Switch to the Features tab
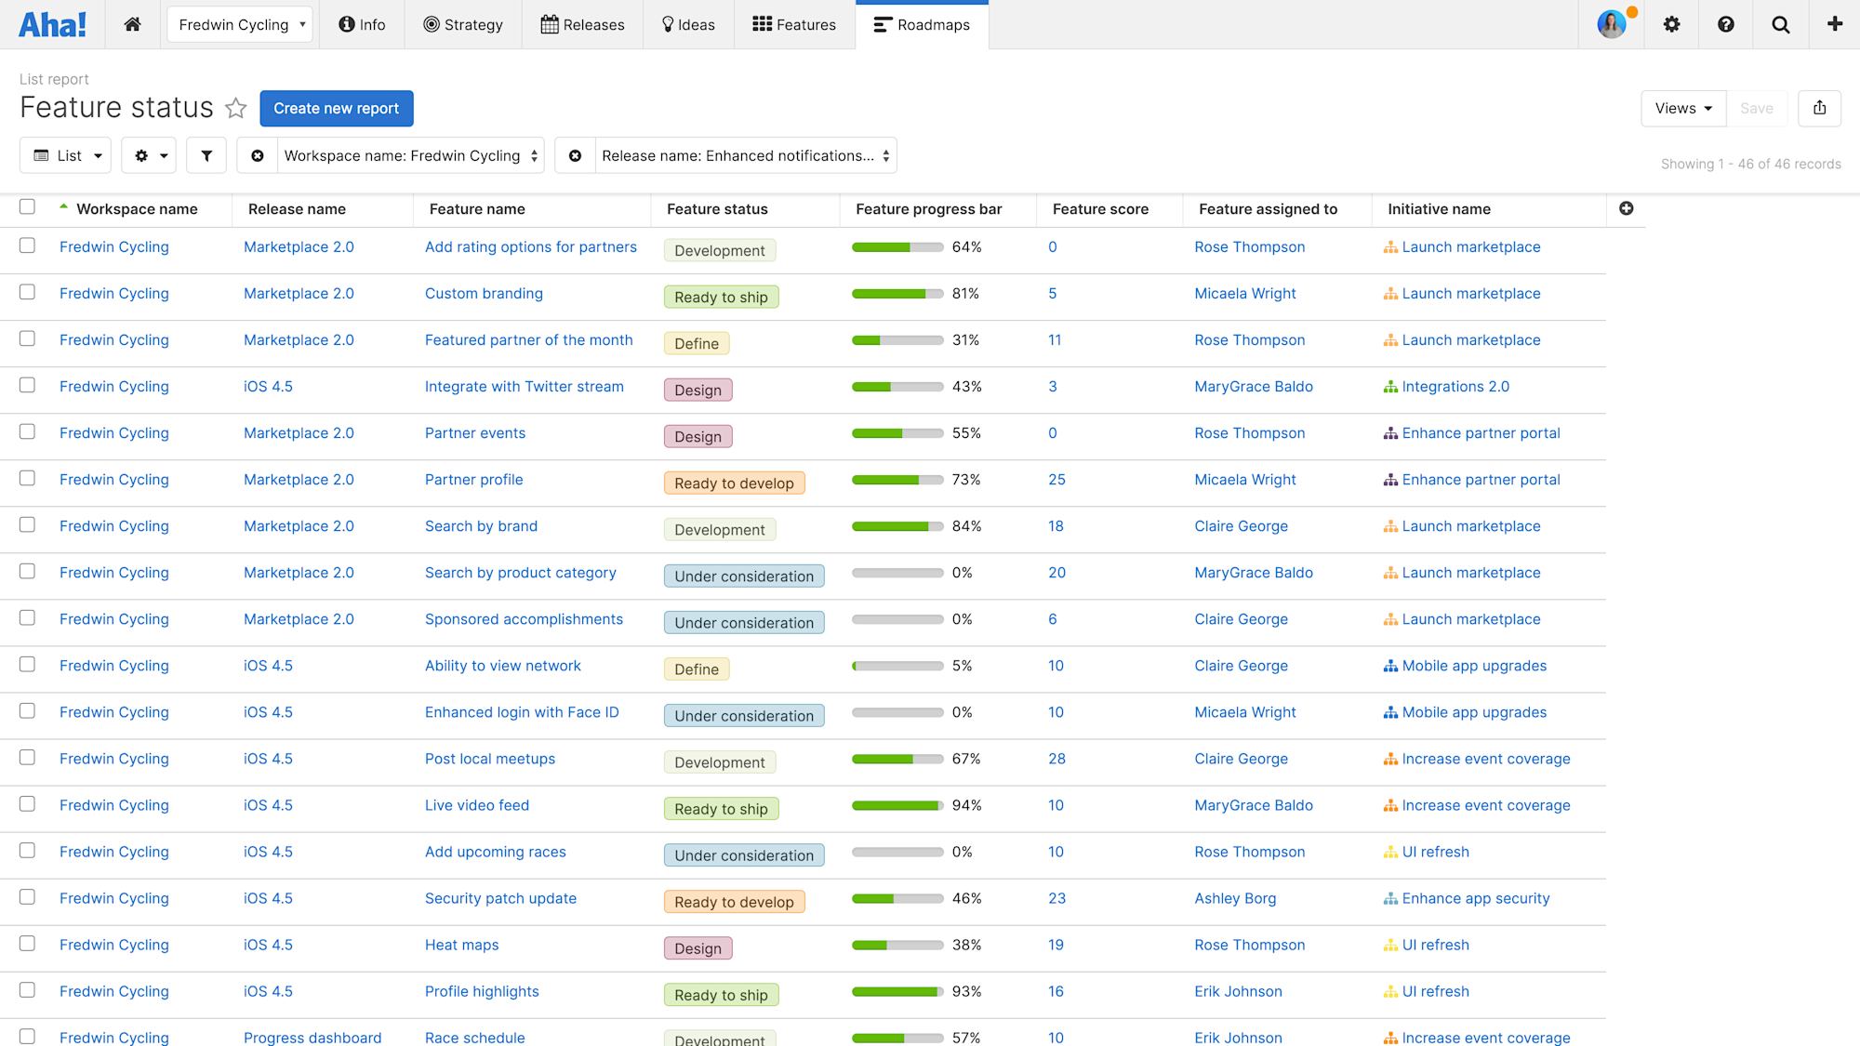Image resolution: width=1860 pixels, height=1046 pixels. pos(793,24)
